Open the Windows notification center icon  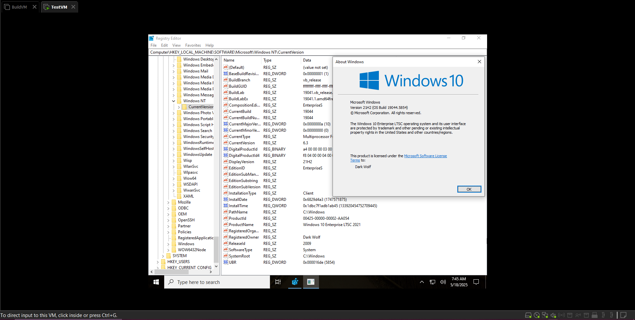(x=476, y=282)
